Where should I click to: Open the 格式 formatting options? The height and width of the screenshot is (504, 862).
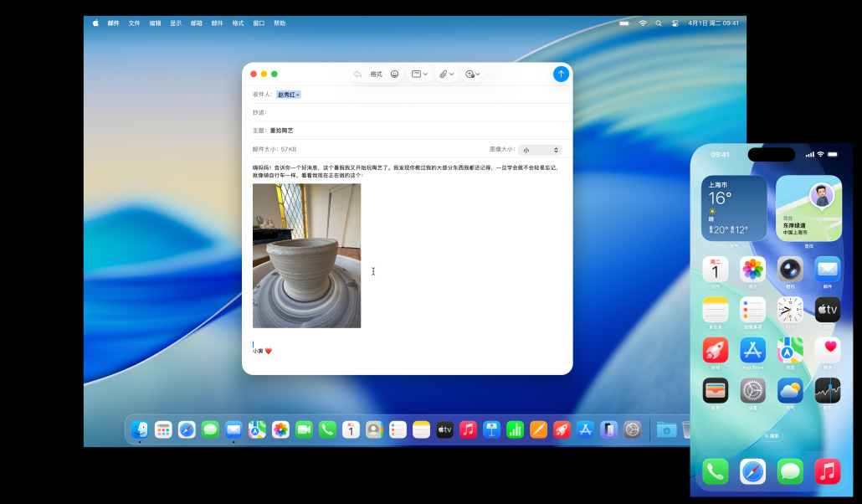click(x=376, y=74)
